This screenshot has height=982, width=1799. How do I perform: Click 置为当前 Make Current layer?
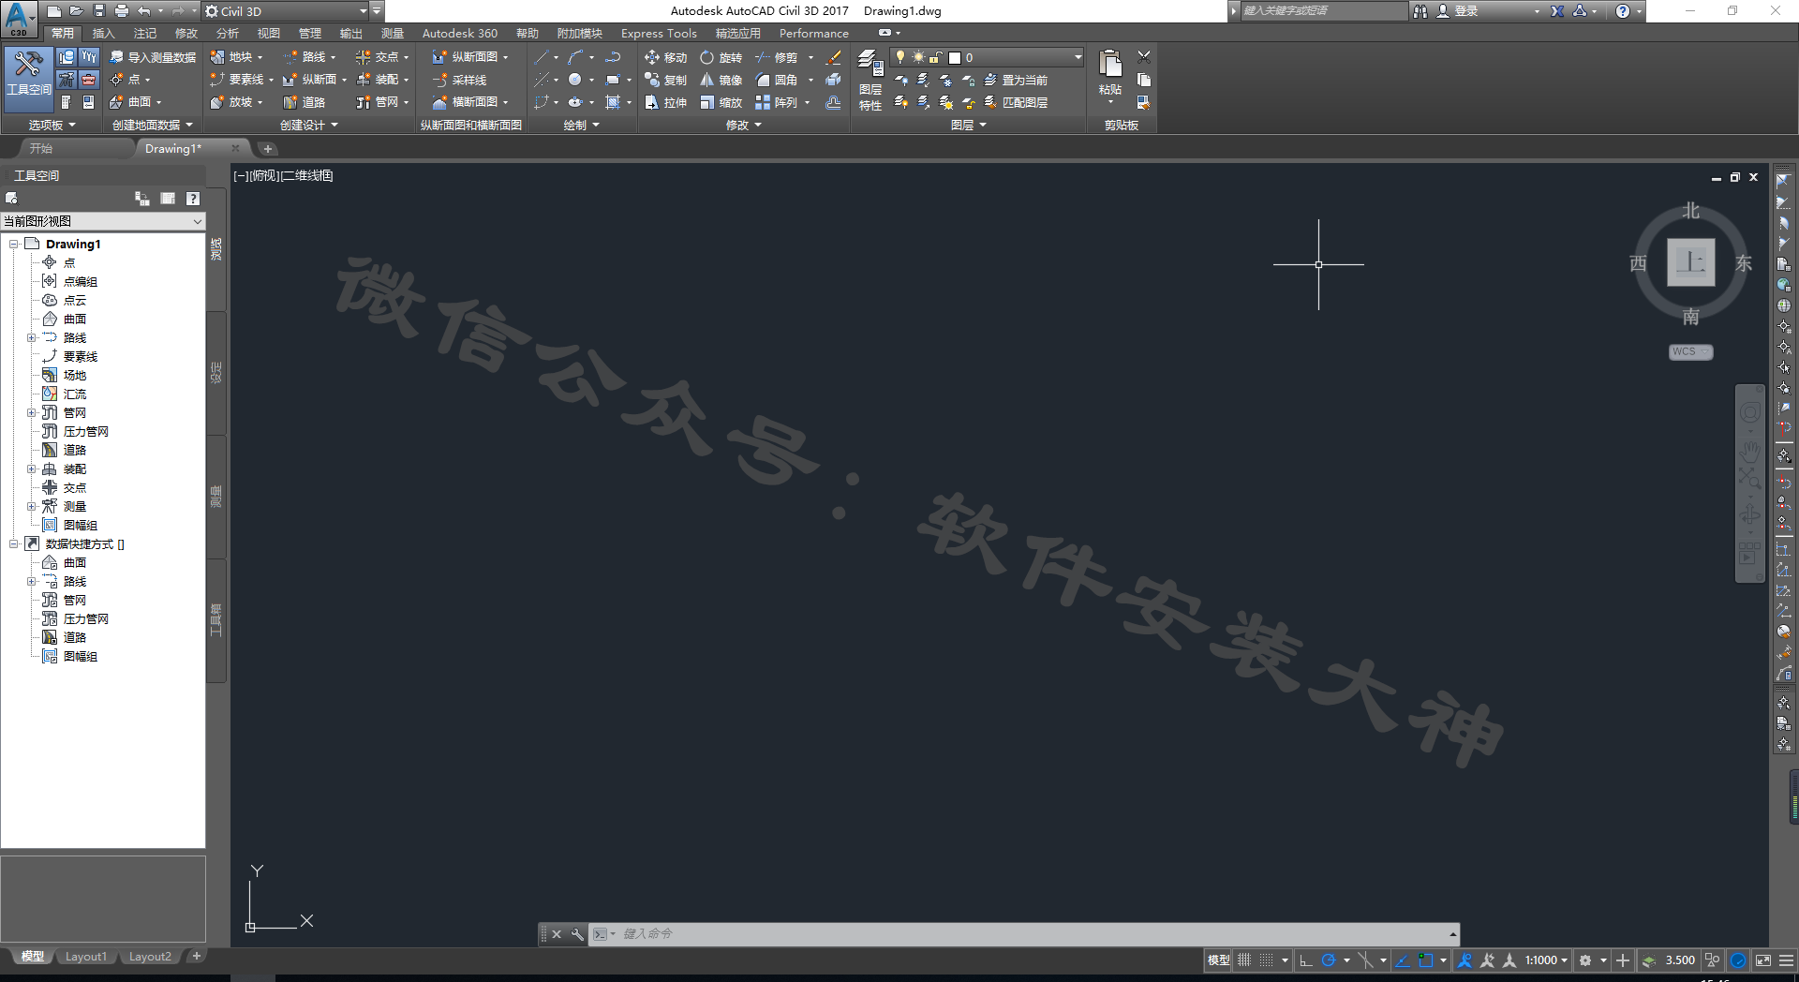[1015, 80]
